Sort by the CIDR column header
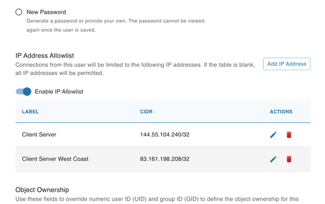This screenshot has height=204, width=325. click(x=146, y=112)
